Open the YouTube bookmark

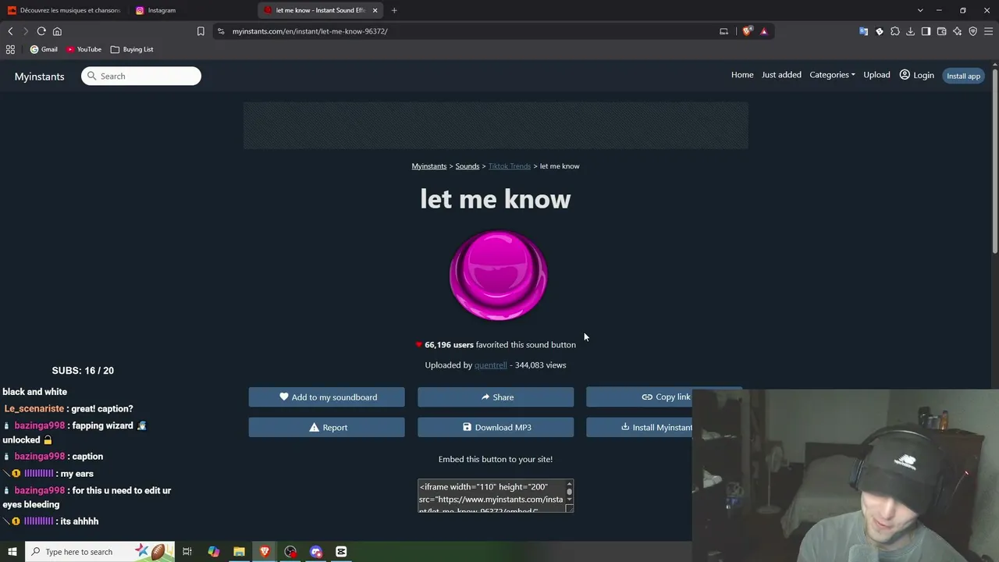pyautogui.click(x=84, y=49)
